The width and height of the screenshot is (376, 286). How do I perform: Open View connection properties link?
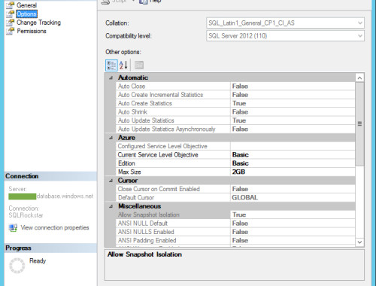tap(55, 228)
